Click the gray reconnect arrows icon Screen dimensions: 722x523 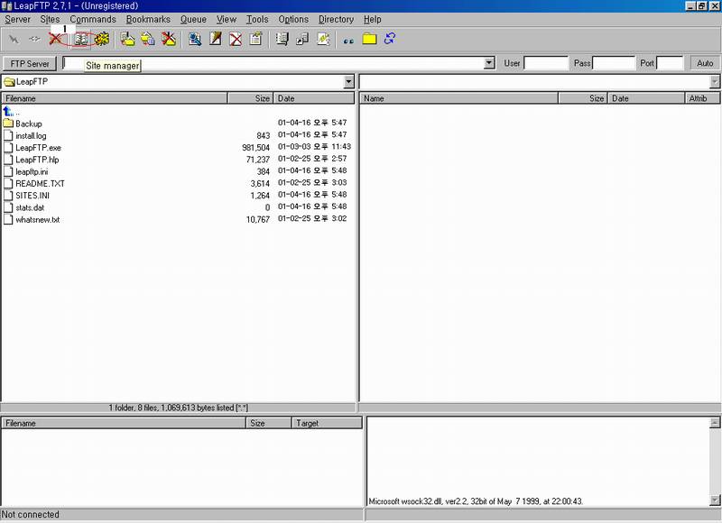click(x=34, y=39)
